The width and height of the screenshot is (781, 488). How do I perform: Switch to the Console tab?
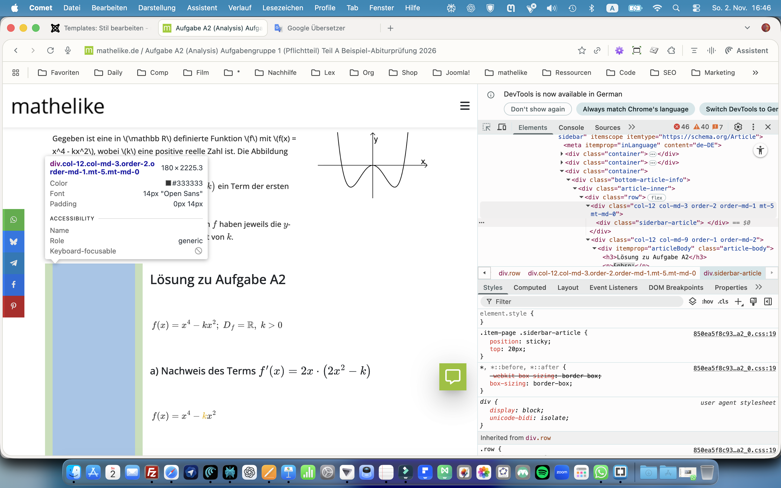[x=571, y=127]
